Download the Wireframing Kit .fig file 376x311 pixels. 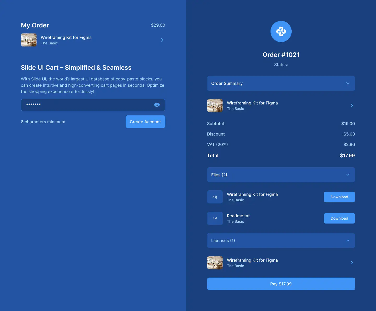pos(339,197)
